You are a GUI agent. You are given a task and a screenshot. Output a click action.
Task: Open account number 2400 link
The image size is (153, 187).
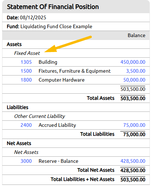pyautogui.click(x=26, y=125)
